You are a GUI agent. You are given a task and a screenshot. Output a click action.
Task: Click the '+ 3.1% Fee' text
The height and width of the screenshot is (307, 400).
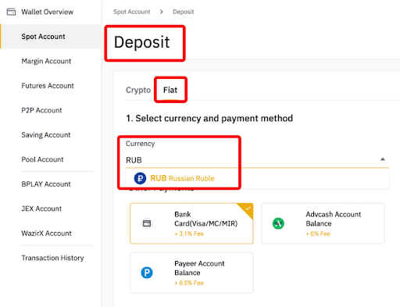pos(189,234)
